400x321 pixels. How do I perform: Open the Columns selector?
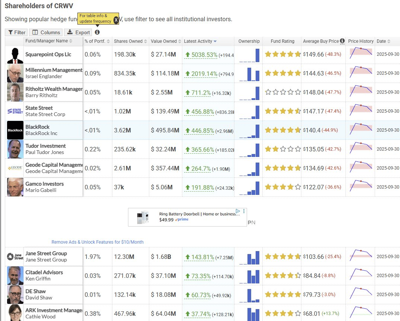click(46, 32)
